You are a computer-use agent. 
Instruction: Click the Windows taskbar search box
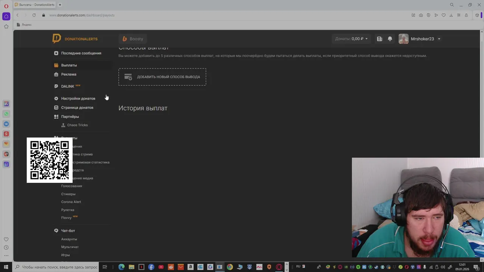click(x=56, y=267)
